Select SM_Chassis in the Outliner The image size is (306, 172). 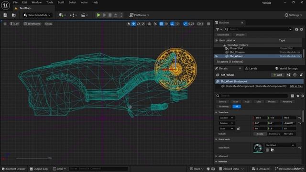pyautogui.click(x=237, y=52)
